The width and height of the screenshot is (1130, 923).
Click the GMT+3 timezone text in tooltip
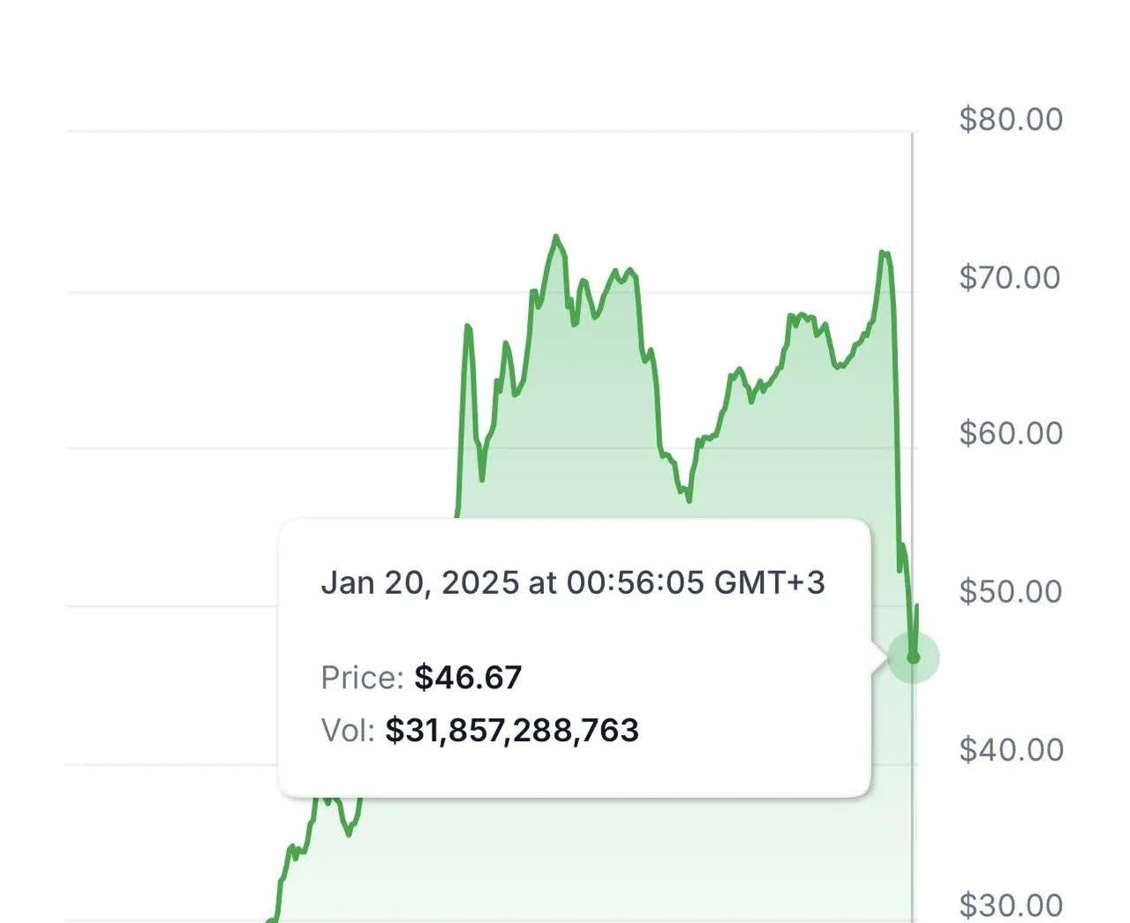click(x=769, y=582)
